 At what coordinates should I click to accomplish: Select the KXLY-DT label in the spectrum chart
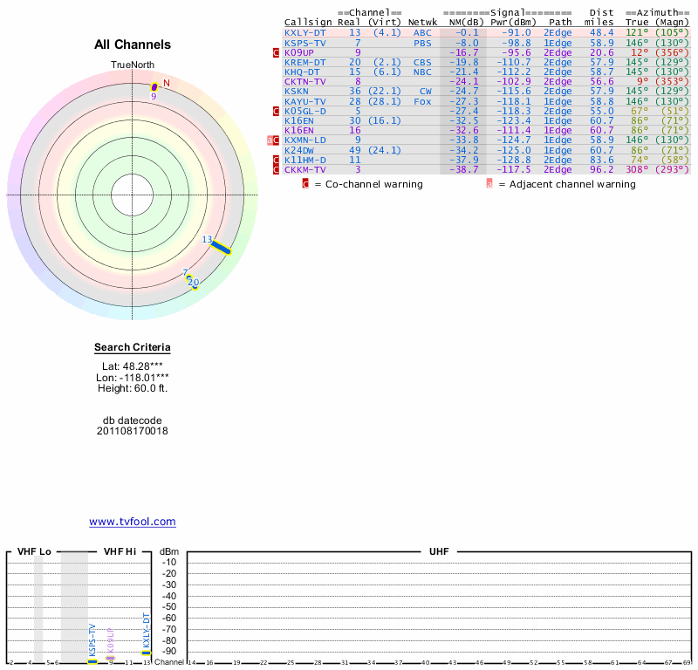tap(147, 630)
